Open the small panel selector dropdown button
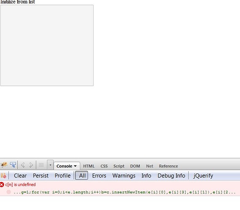240x210 pixels. click(50, 165)
